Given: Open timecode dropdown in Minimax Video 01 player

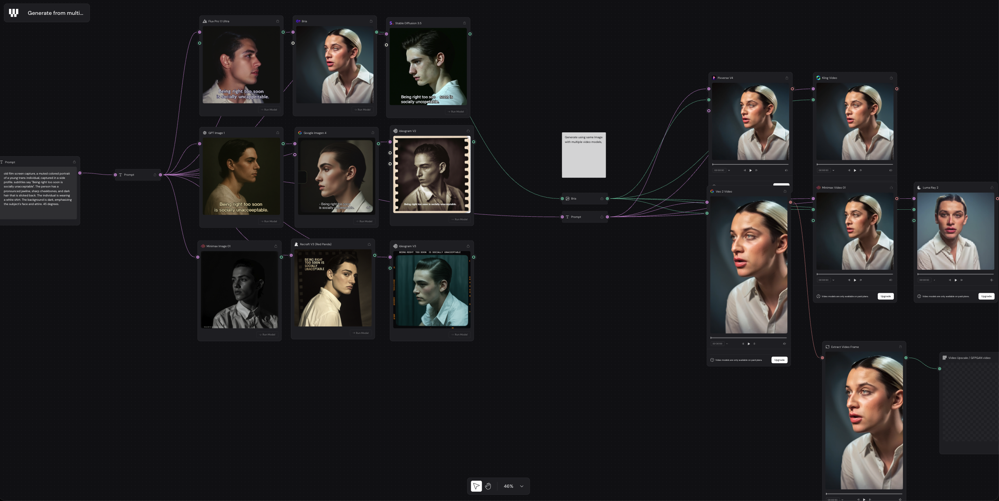Looking at the screenshot, I should (833, 280).
